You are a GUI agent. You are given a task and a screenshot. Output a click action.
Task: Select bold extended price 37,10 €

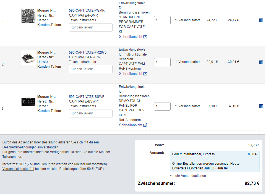(233, 106)
